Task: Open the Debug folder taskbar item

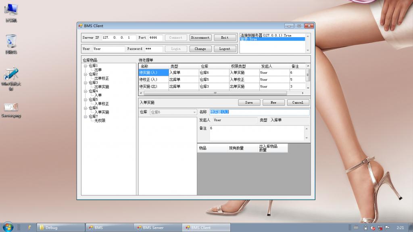Action: (x=60, y=228)
